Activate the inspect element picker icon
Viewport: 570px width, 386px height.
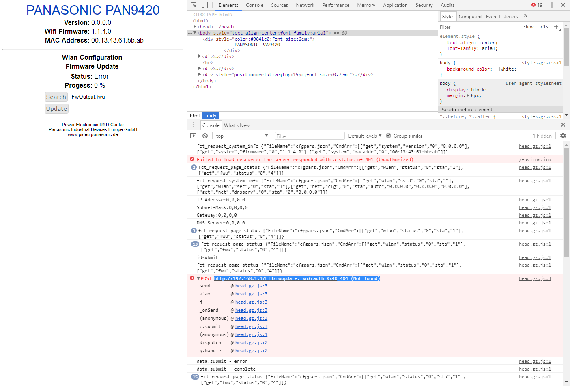pos(194,5)
